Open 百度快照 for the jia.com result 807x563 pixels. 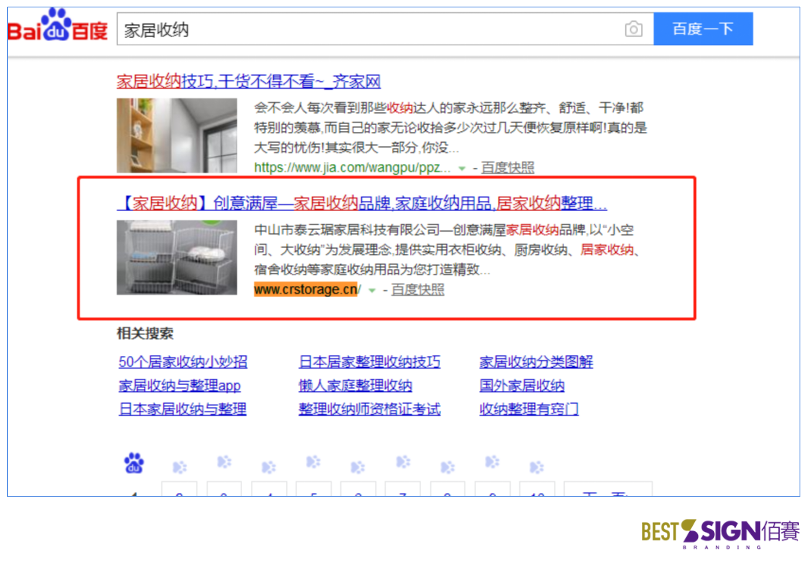508,167
